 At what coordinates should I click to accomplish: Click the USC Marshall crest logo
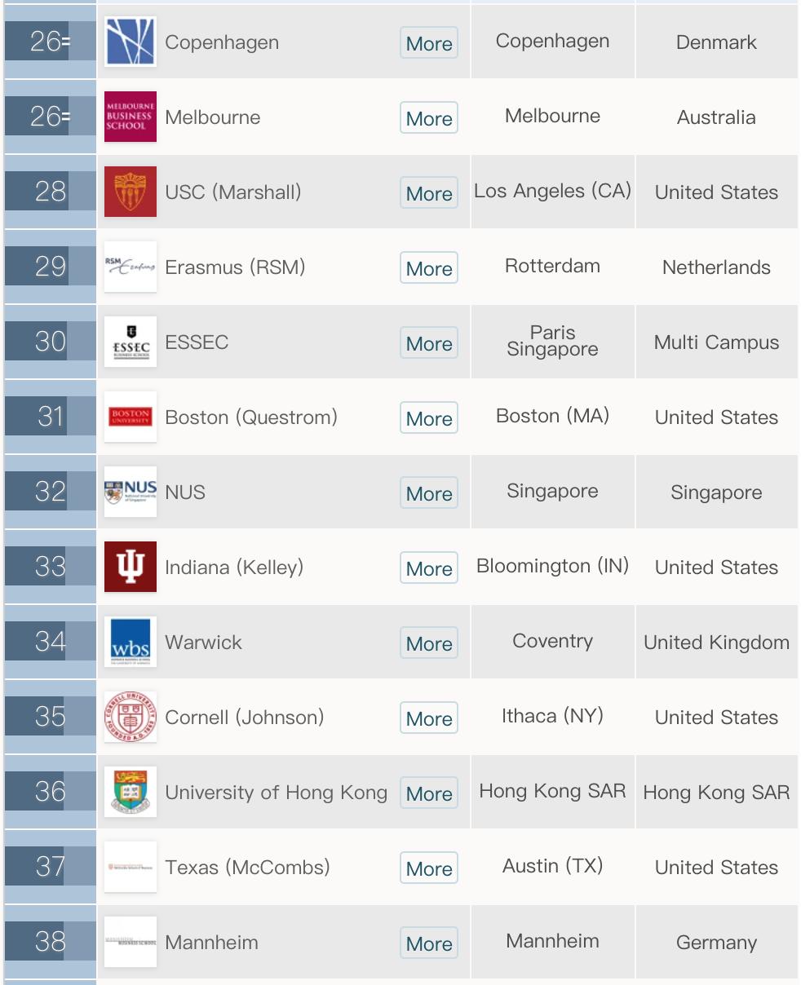click(131, 192)
